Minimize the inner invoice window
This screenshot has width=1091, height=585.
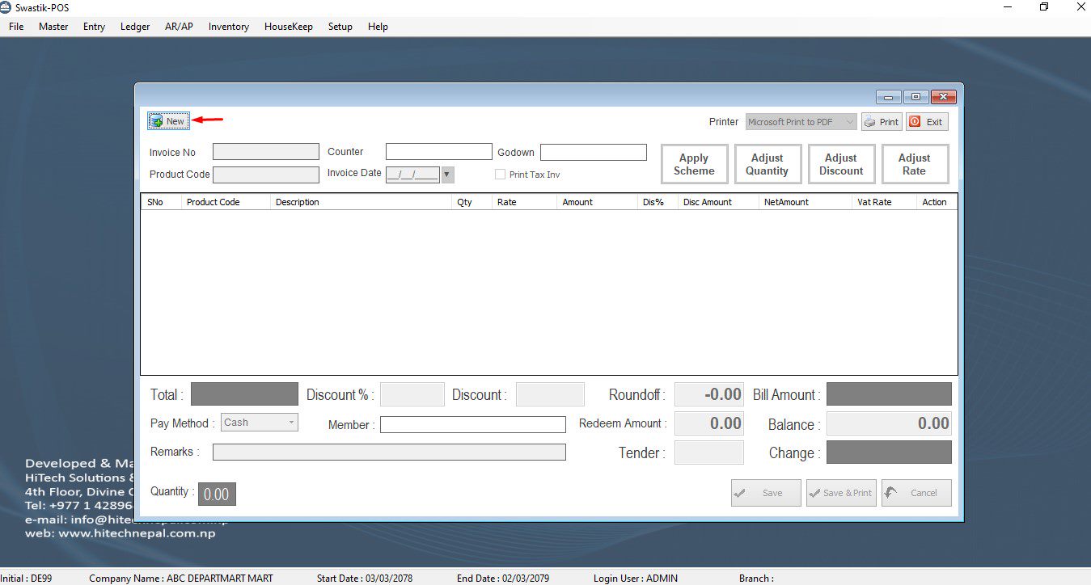coord(889,97)
